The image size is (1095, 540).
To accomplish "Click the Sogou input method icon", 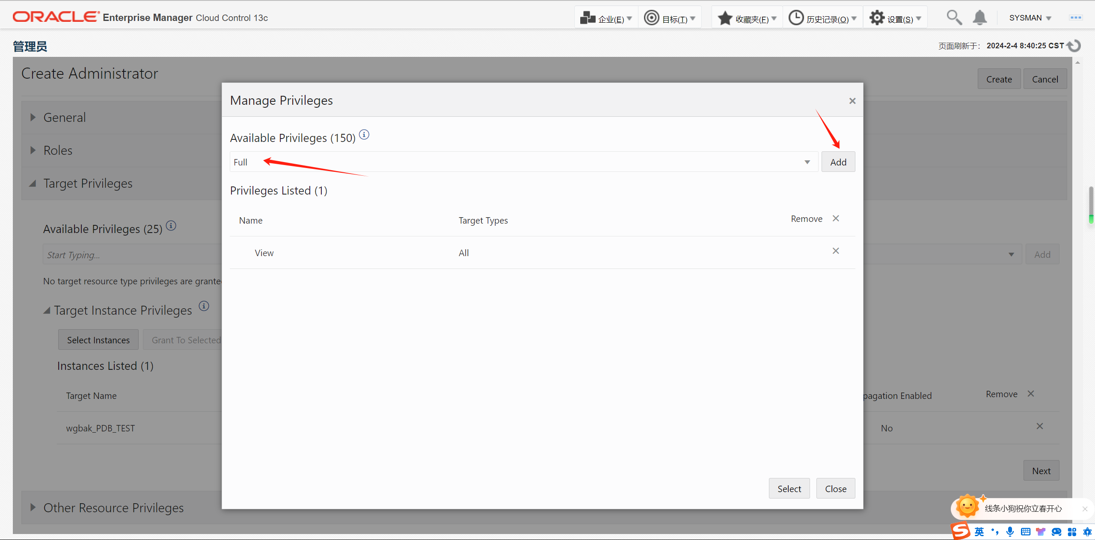I will pos(961,531).
